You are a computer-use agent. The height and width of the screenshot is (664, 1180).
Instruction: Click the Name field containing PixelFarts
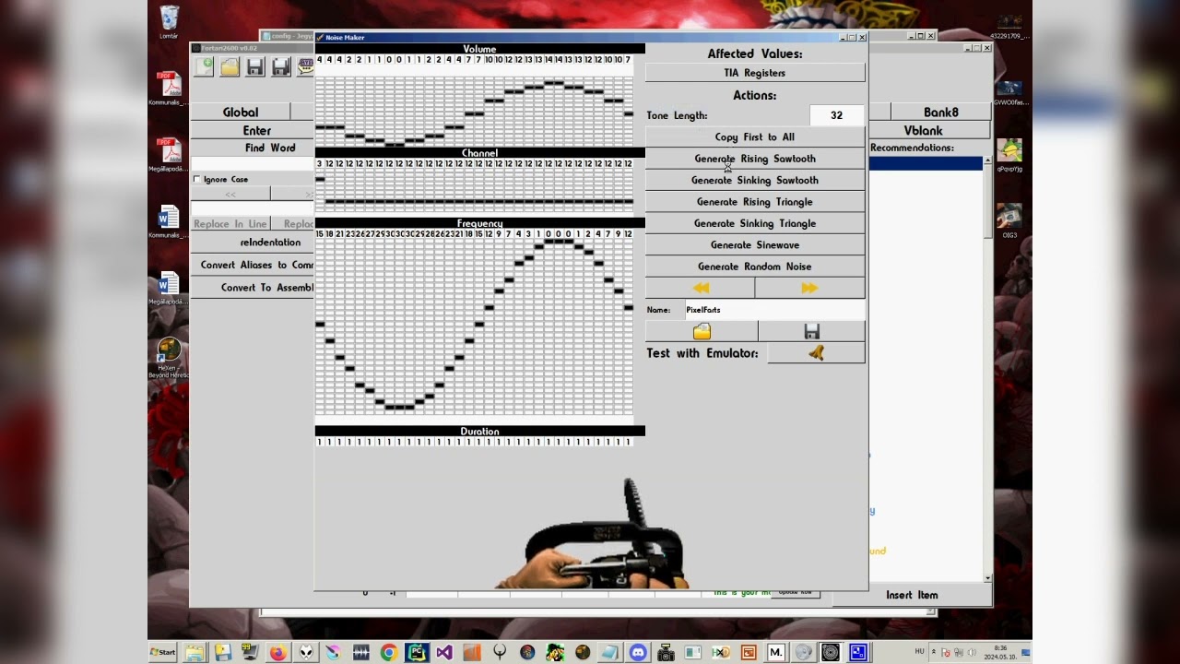click(773, 310)
